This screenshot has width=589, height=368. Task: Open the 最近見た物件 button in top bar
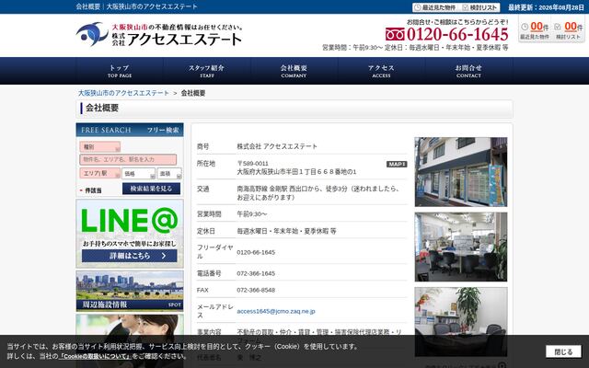tap(435, 7)
